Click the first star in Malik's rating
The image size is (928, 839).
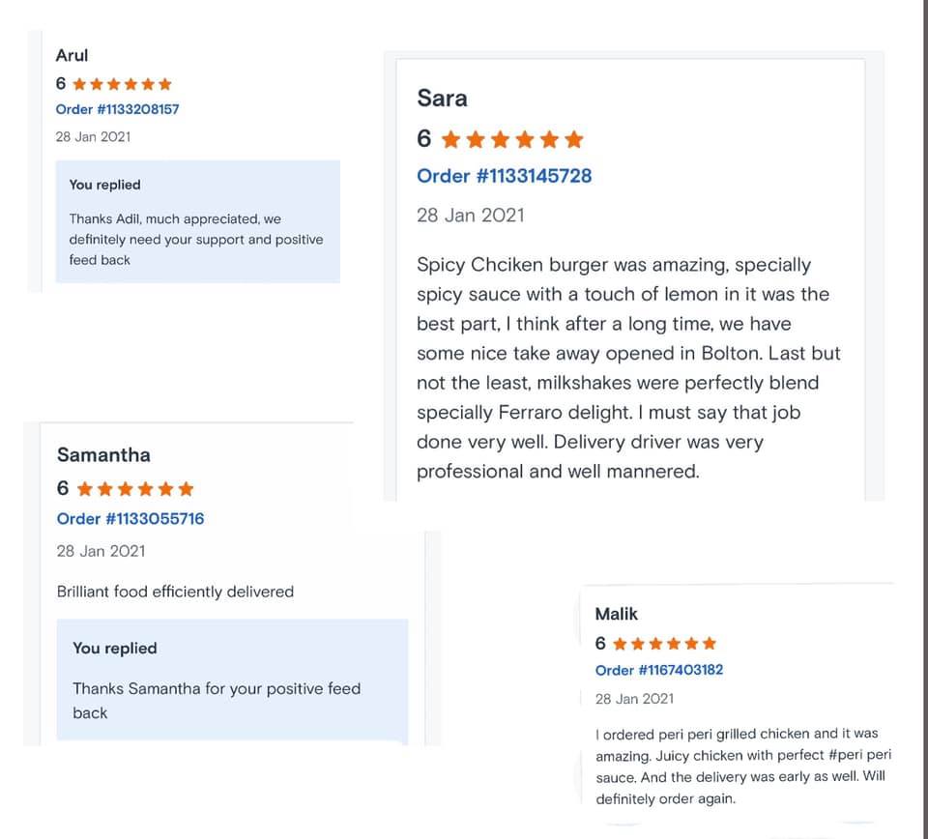click(x=620, y=644)
